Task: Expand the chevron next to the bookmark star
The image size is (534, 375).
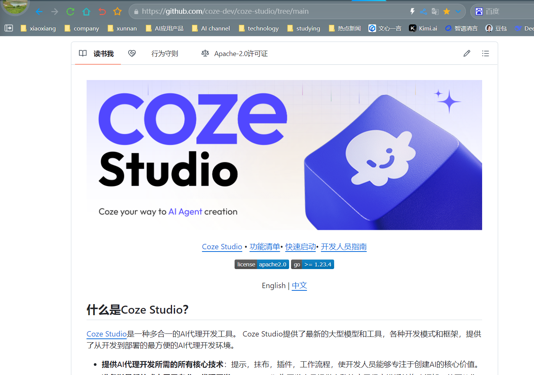Action: [458, 11]
